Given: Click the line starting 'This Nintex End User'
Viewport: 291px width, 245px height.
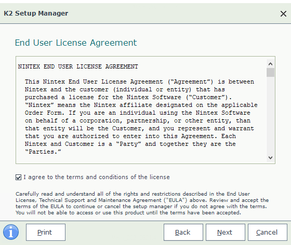Looking at the screenshot, I should coord(139,81).
